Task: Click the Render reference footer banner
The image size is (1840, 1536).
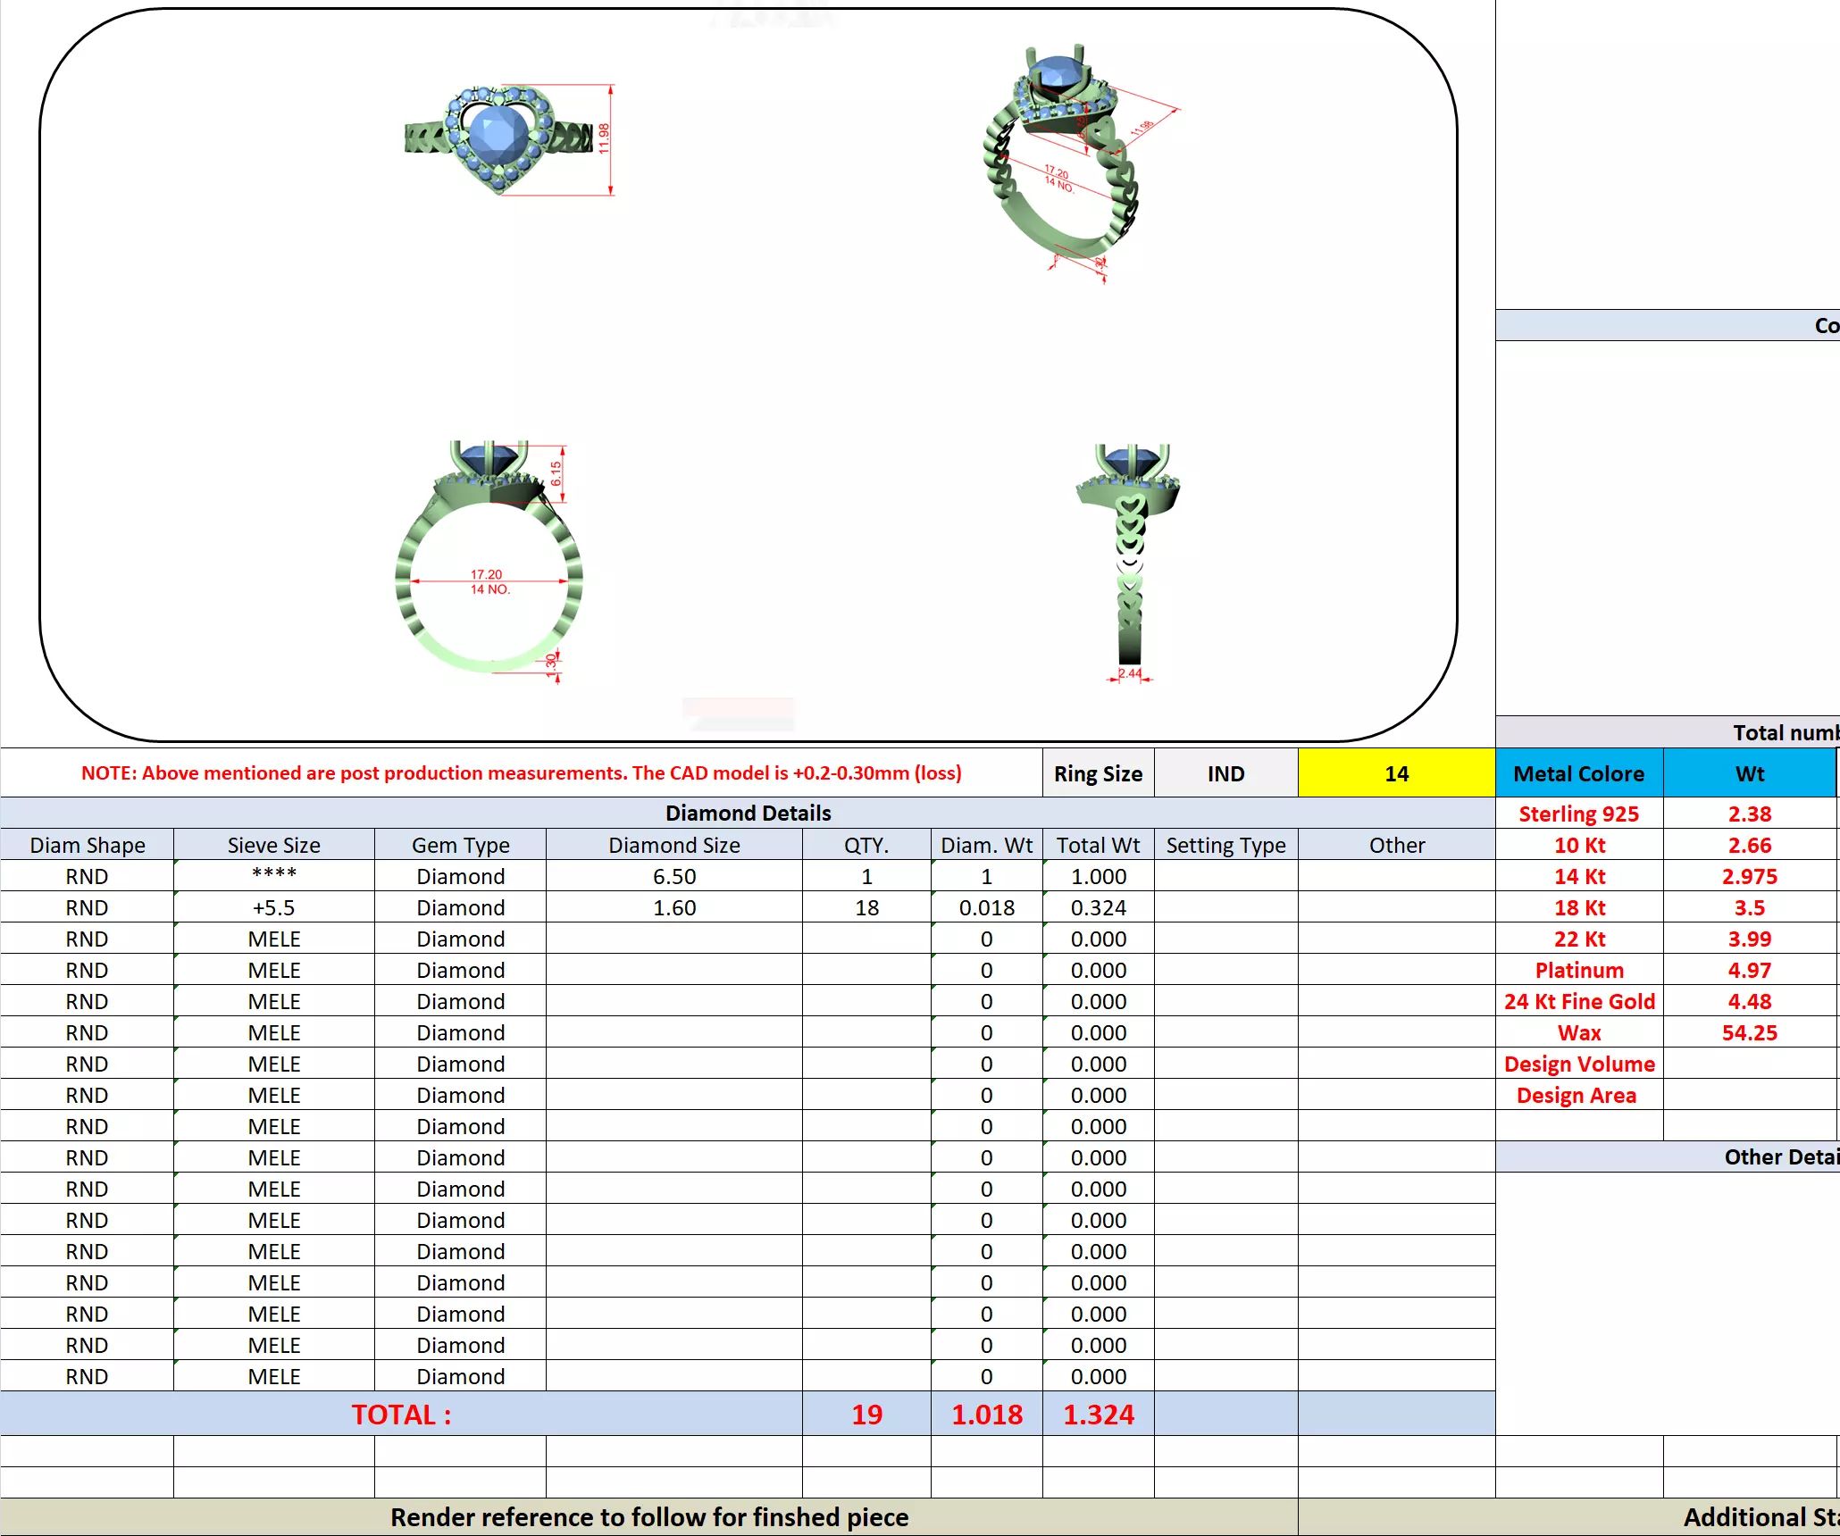Action: (x=648, y=1517)
